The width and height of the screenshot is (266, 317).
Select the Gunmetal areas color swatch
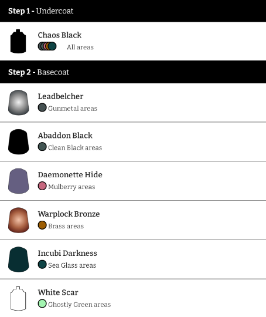[42, 107]
